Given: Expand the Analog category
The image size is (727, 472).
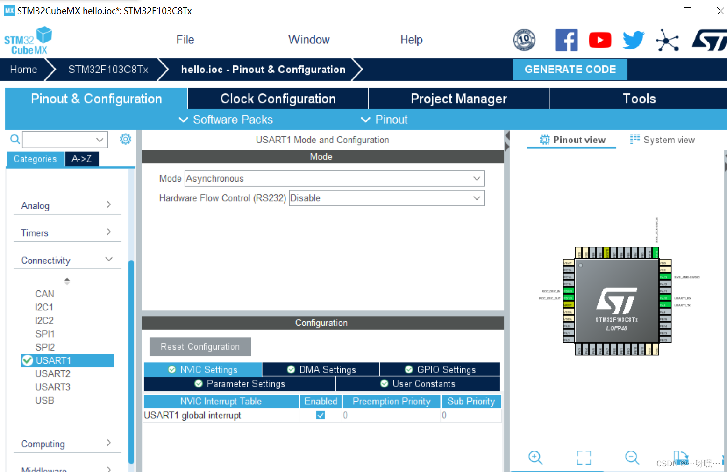Looking at the screenshot, I should pyautogui.click(x=67, y=205).
